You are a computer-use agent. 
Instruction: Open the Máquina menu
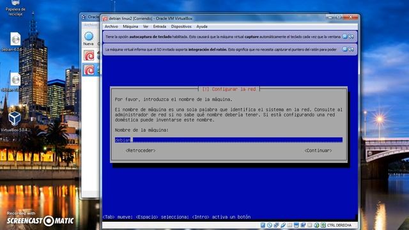(130, 27)
